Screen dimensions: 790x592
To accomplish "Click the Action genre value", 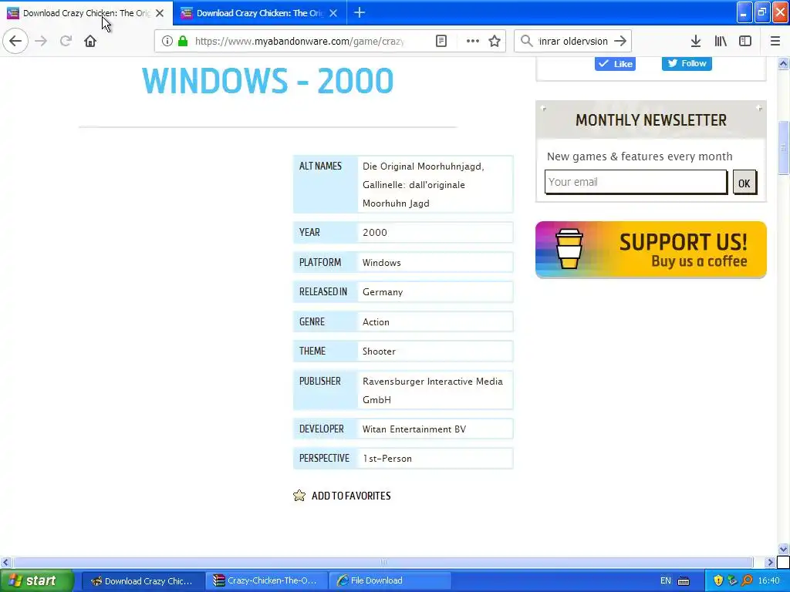I will 376,322.
